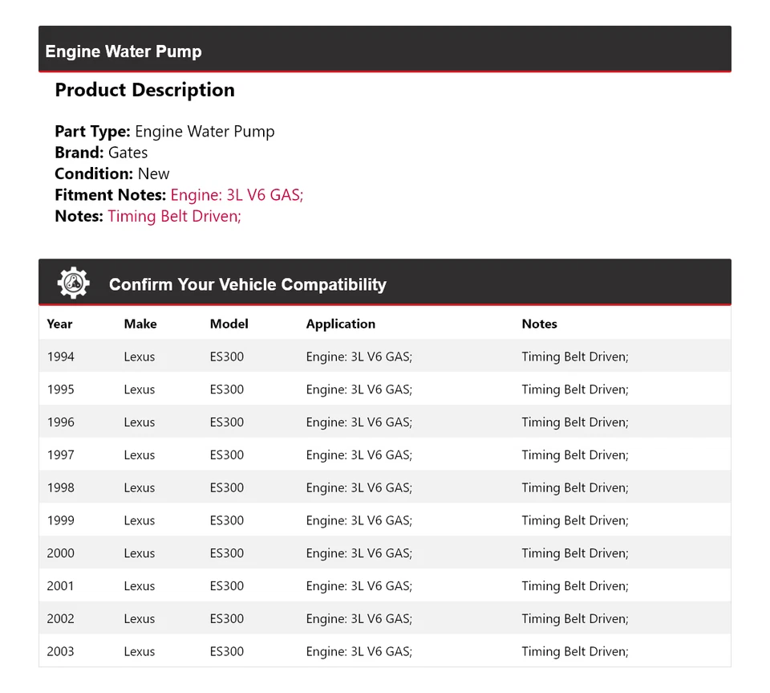Click the gear icon beside Confirm Your Vehicle Compatibility

click(73, 283)
